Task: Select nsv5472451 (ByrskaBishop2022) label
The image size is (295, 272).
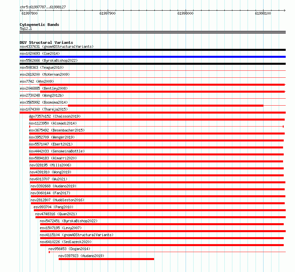Action: tap(69, 221)
